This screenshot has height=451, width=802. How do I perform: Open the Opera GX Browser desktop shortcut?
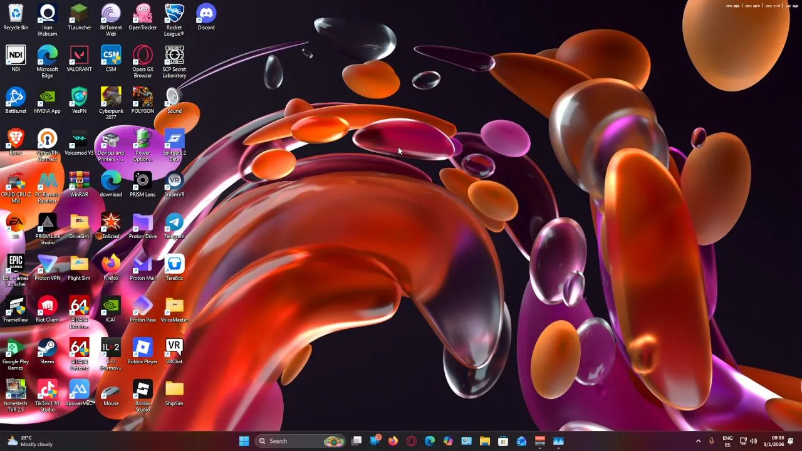tap(143, 61)
